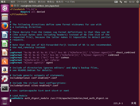Open the 端末(T) menu
140x106 pixels.
click(x=60, y=2)
